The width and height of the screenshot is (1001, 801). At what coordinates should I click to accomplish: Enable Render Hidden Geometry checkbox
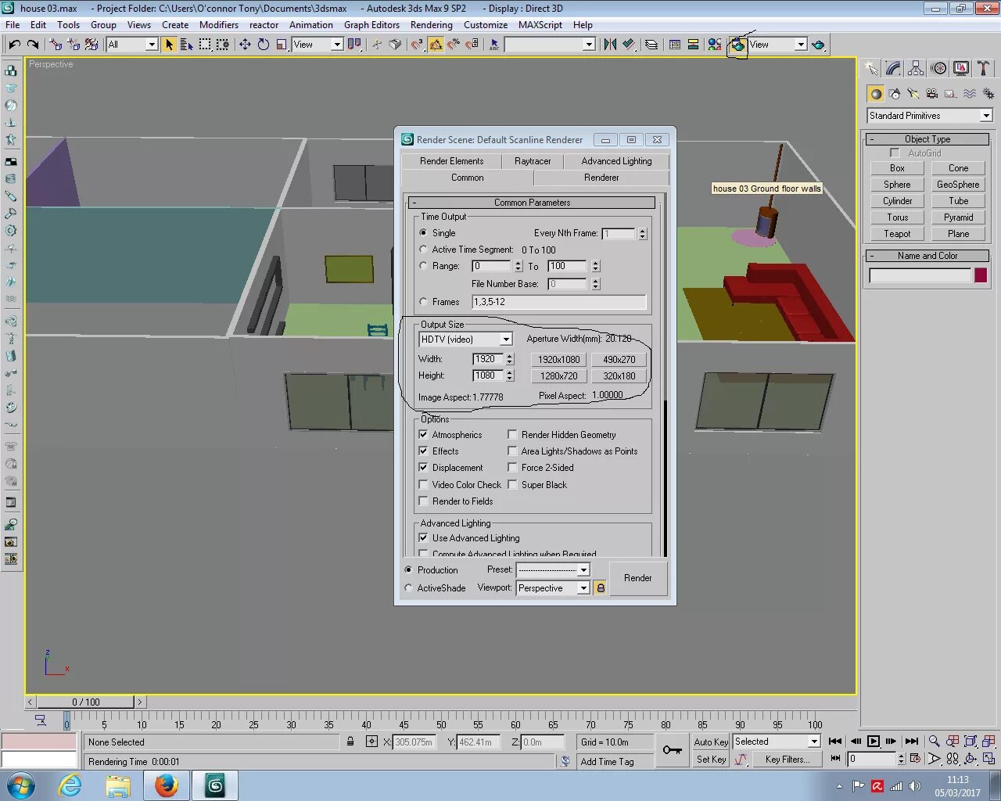513,435
